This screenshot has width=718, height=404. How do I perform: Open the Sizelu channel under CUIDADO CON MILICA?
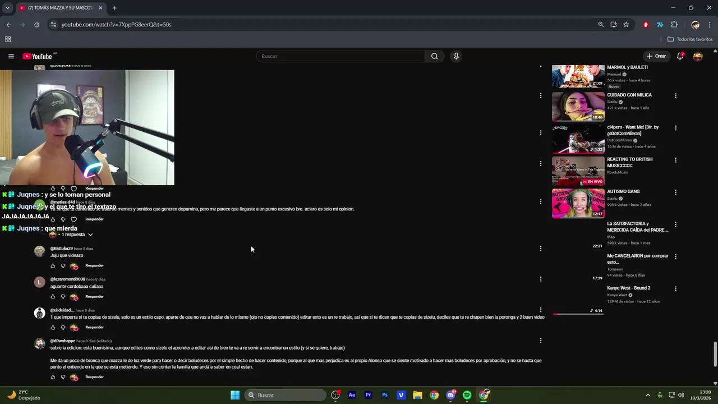612,102
